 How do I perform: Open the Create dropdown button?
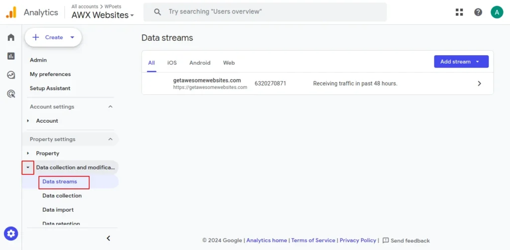point(53,37)
